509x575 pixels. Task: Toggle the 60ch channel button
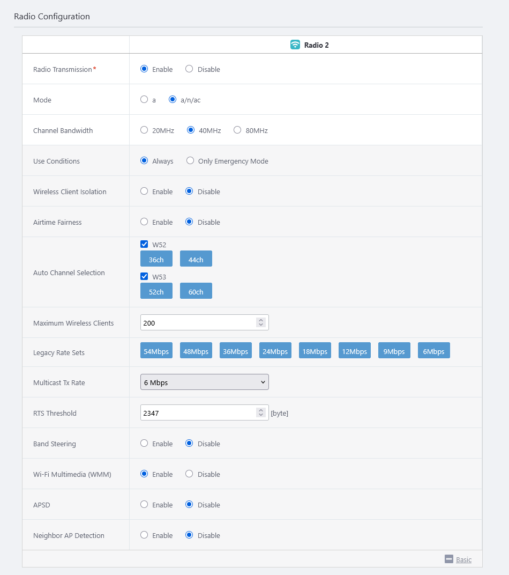196,291
